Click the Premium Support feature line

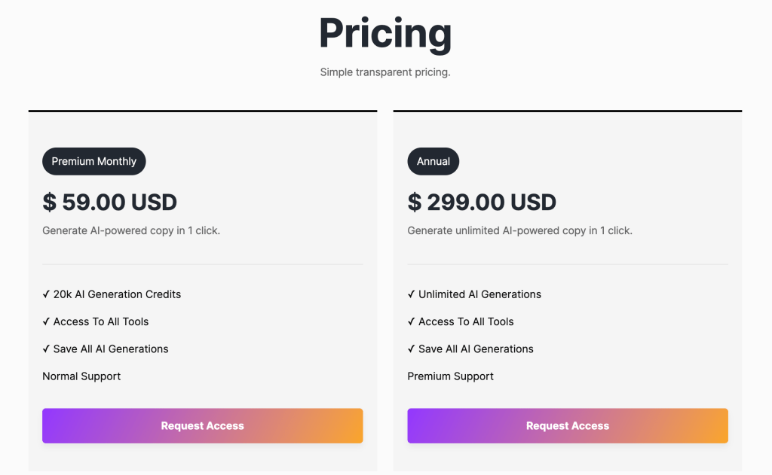451,376
